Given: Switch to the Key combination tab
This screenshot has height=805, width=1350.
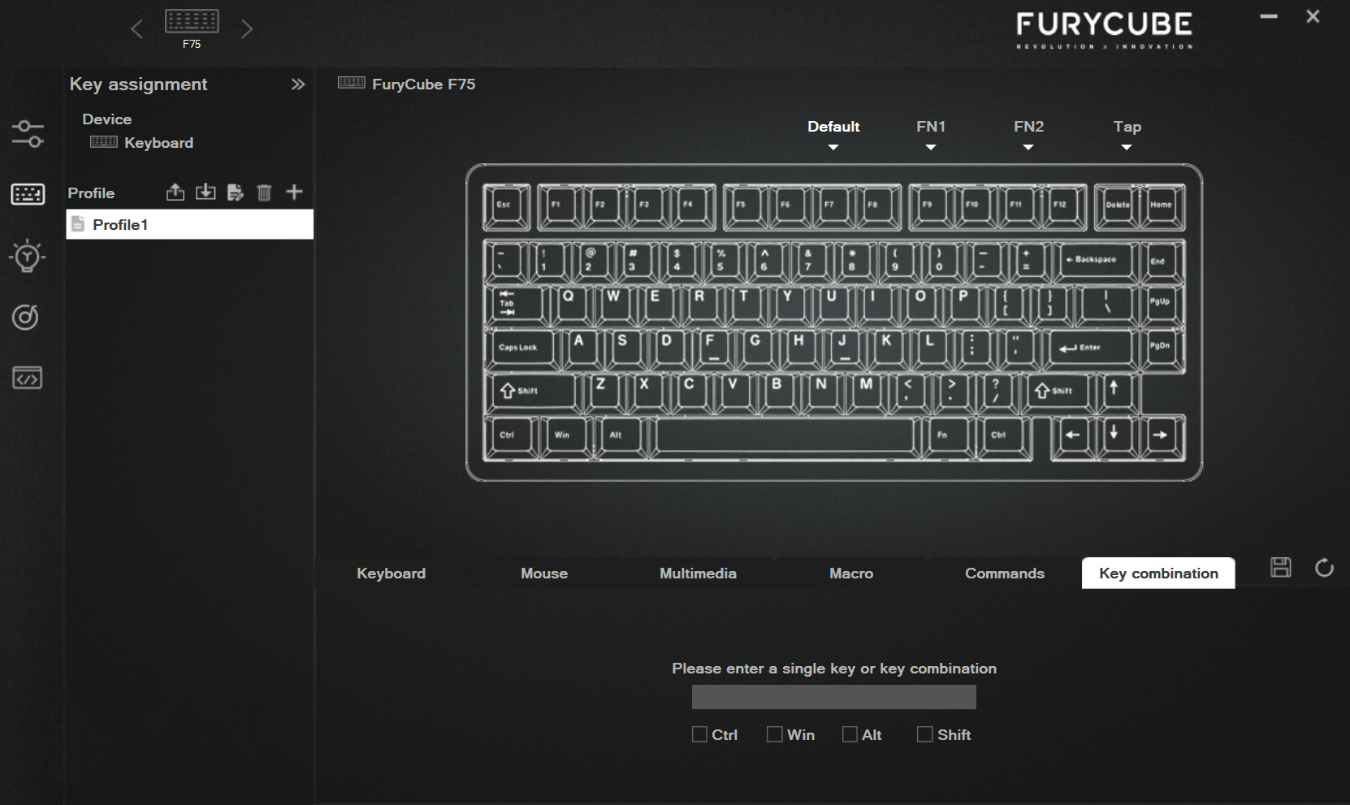Looking at the screenshot, I should pyautogui.click(x=1158, y=573).
